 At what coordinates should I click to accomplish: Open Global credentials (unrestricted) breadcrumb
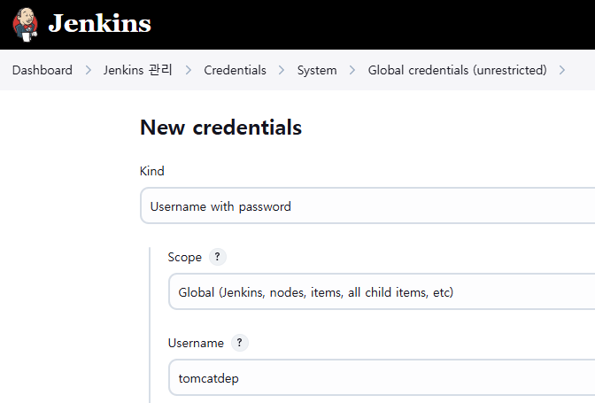457,70
